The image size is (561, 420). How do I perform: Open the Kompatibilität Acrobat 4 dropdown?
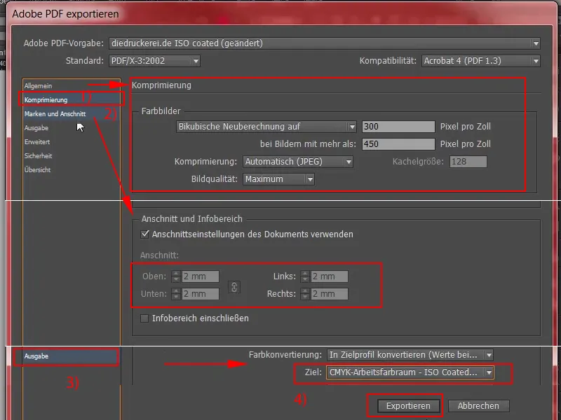point(480,61)
